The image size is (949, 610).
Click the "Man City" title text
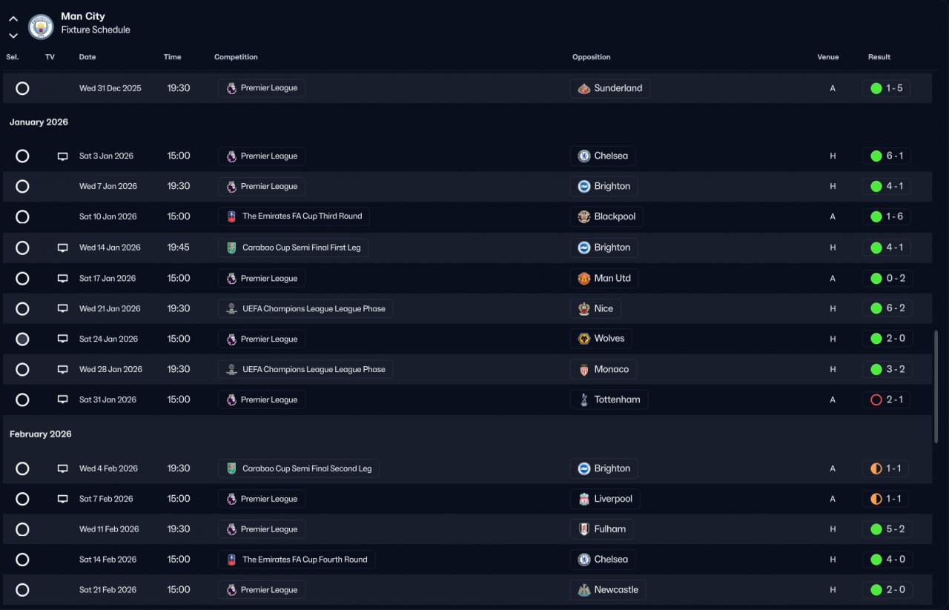coord(83,16)
